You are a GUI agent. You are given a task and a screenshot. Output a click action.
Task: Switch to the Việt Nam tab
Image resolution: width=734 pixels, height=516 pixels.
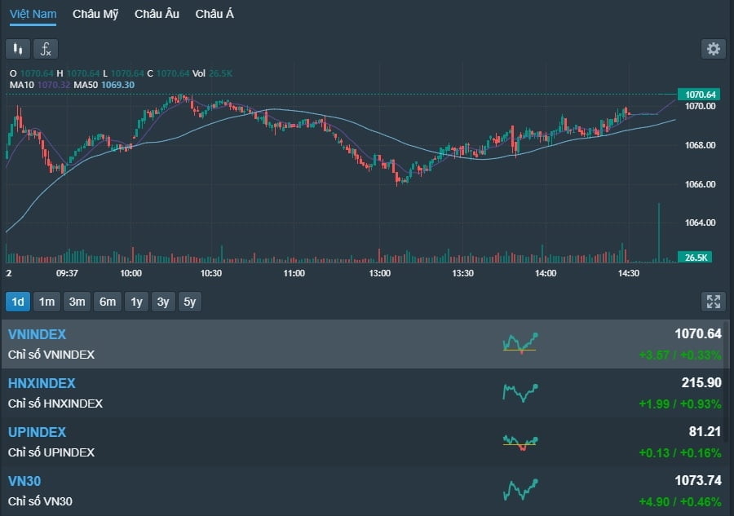click(x=33, y=14)
